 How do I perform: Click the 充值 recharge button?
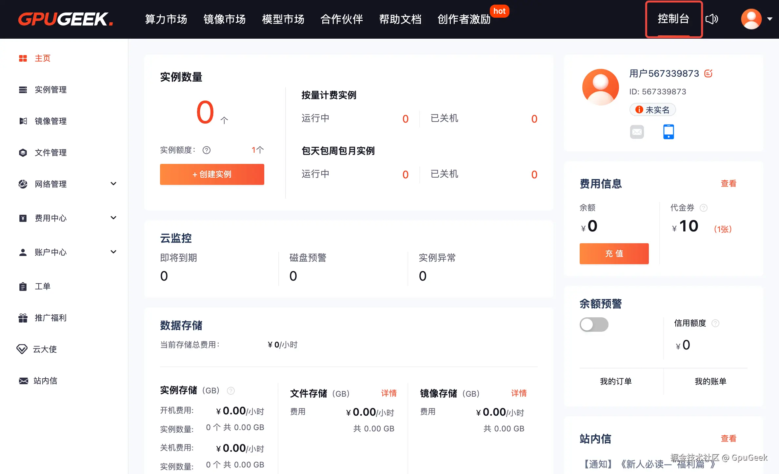click(x=614, y=253)
